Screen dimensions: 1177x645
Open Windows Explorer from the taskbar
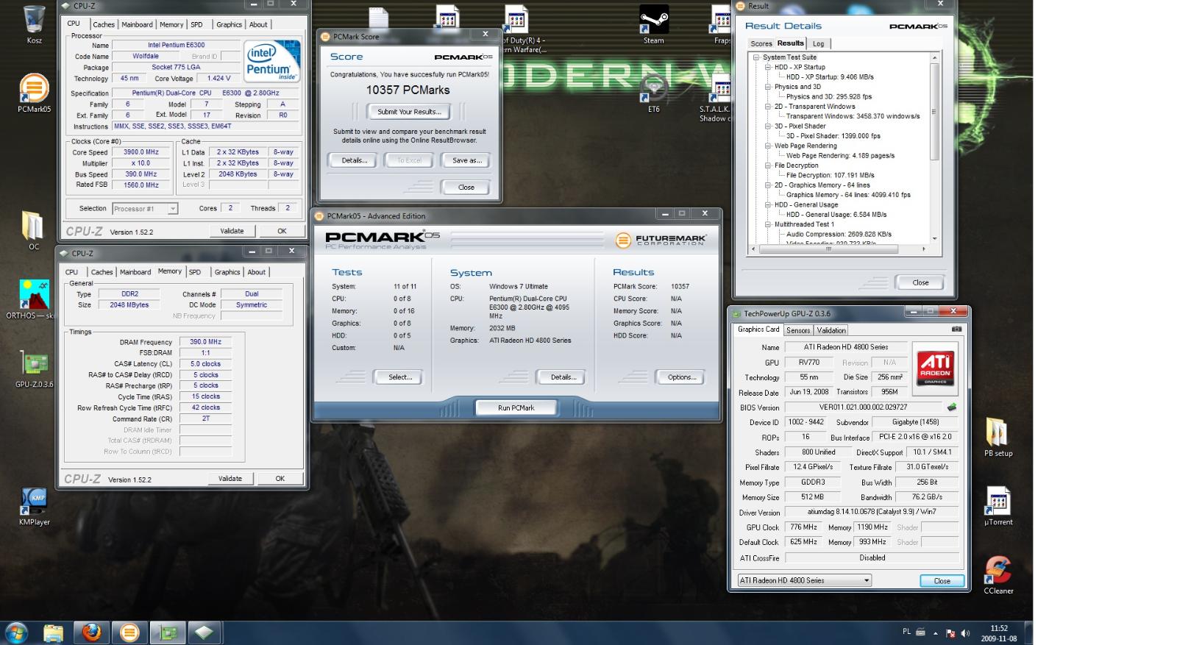click(x=53, y=632)
